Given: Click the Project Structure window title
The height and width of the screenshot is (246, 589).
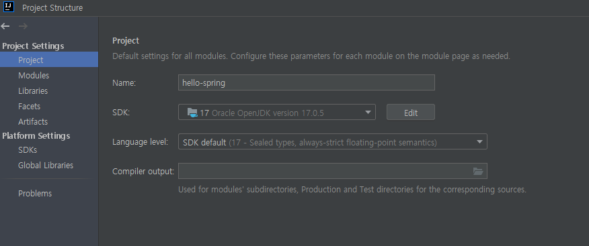Looking at the screenshot, I should pyautogui.click(x=52, y=7).
